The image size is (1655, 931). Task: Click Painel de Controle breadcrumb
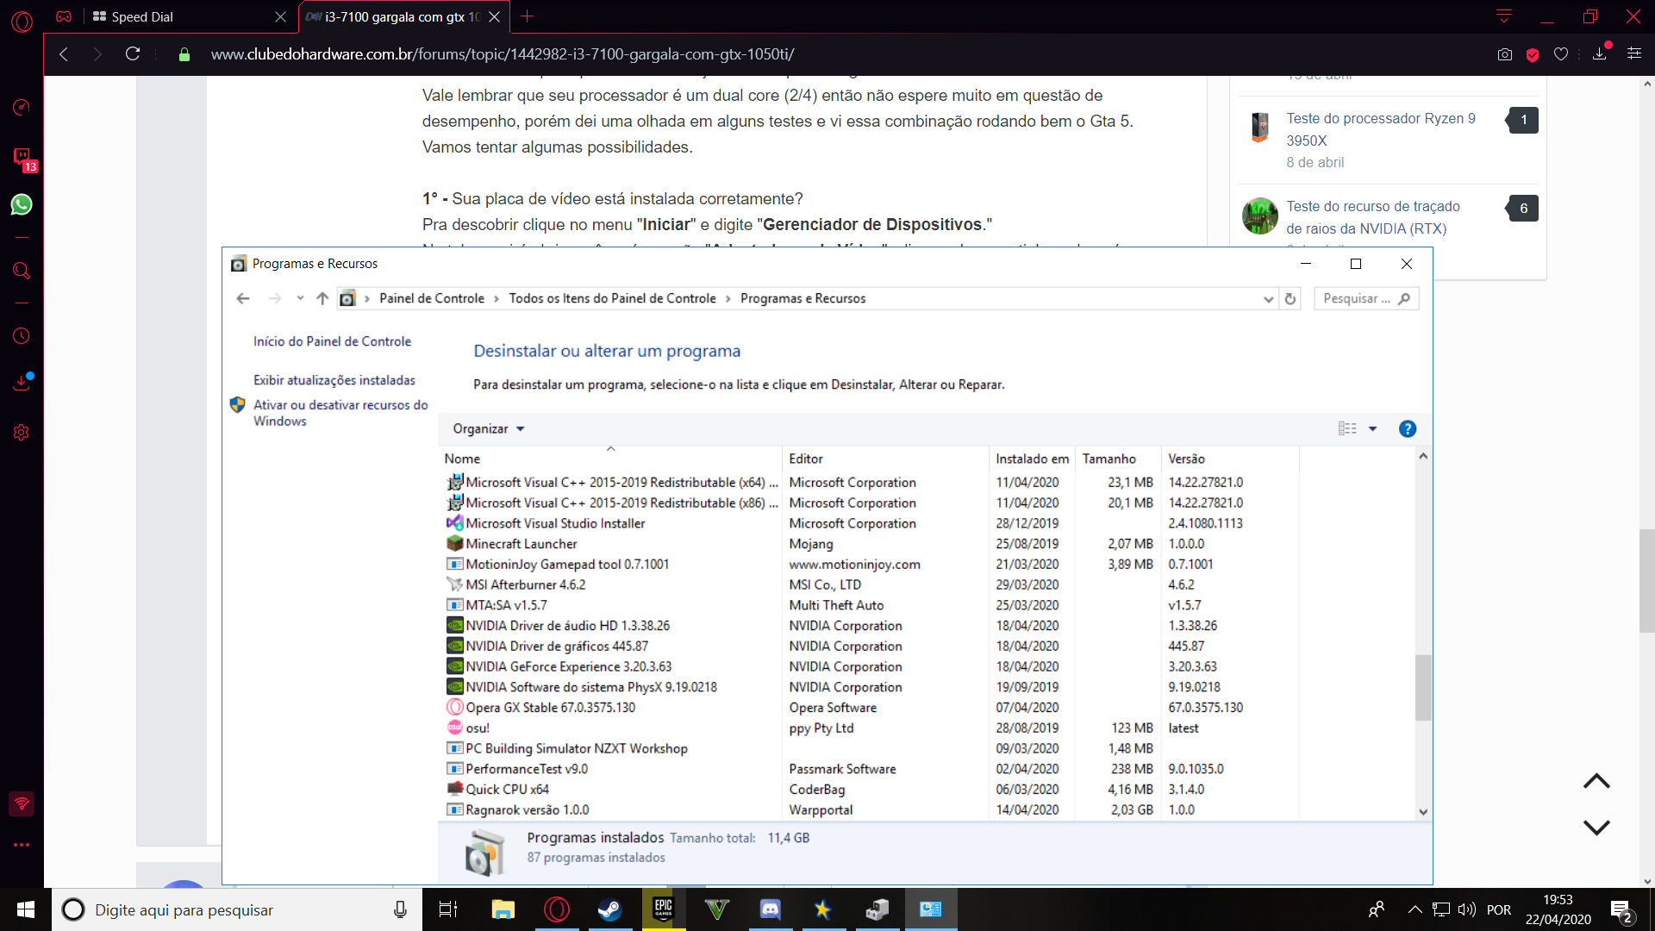point(432,298)
